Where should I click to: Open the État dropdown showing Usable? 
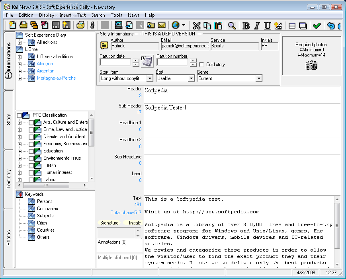[x=191, y=78]
